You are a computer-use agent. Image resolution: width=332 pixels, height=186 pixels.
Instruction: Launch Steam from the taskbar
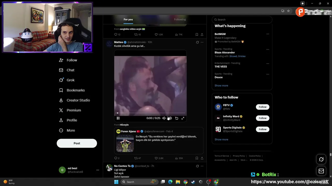(193, 182)
